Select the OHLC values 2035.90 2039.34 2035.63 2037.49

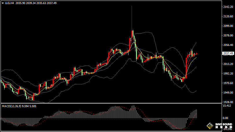click(x=36, y=3)
